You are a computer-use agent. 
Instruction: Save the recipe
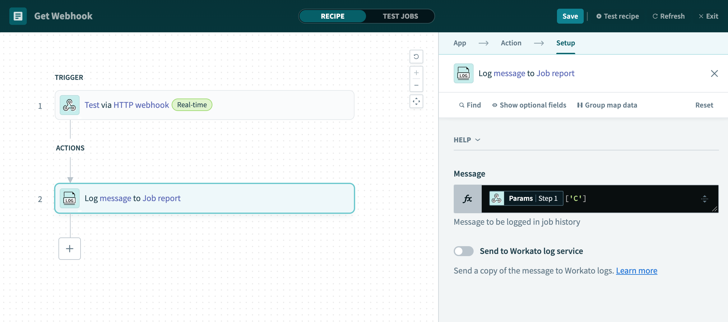click(x=570, y=16)
